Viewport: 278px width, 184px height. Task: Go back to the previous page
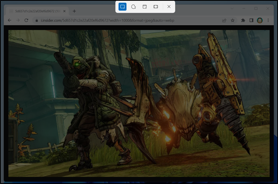[x=10, y=20]
